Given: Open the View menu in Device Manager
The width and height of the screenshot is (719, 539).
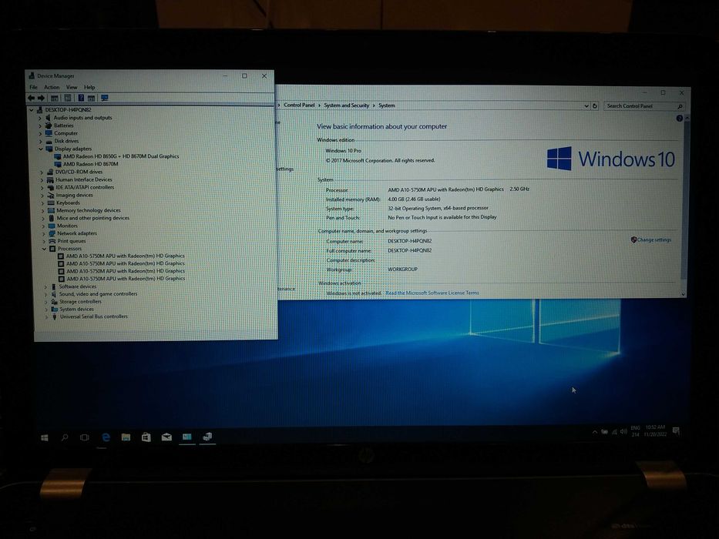Looking at the screenshot, I should point(72,87).
